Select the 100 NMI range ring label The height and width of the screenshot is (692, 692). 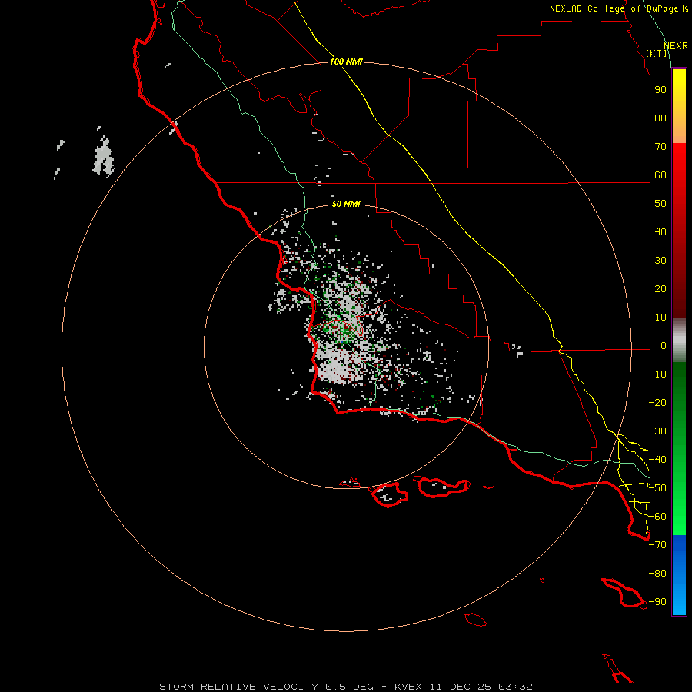[346, 62]
